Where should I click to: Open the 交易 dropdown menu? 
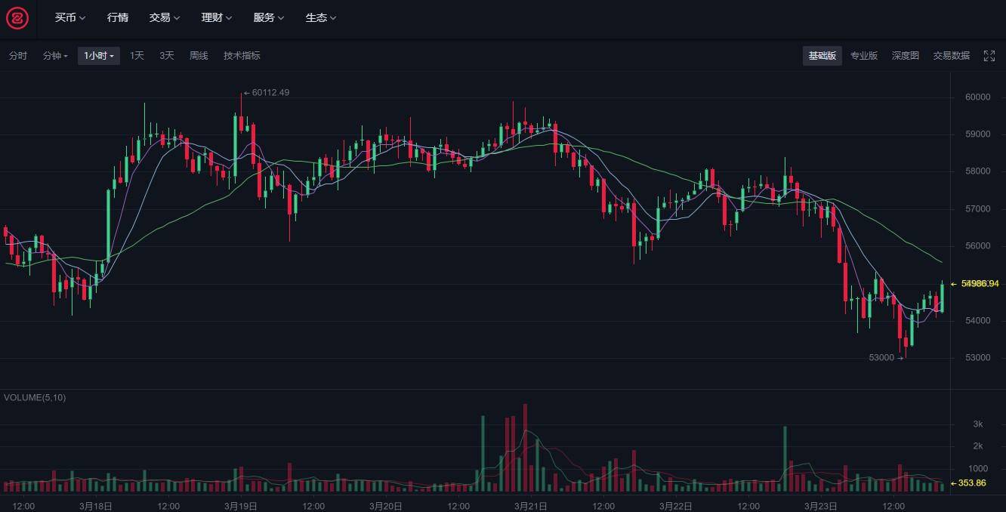(165, 17)
